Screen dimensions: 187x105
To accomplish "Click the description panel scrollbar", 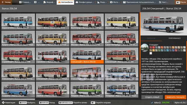I will [186, 56].
